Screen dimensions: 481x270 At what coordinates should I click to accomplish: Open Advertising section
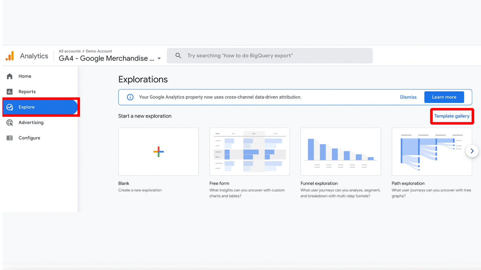[31, 122]
